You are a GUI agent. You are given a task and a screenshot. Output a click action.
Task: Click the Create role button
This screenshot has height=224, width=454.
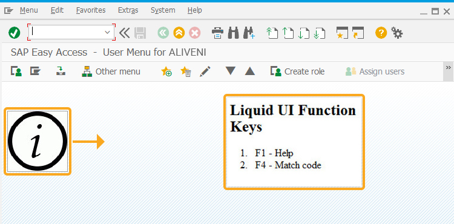298,71
